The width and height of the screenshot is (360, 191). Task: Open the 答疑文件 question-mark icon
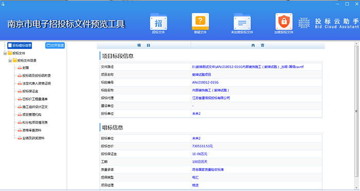pos(200,24)
